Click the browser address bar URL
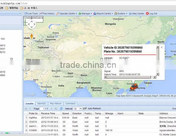176x136 pixels. (13, 3)
